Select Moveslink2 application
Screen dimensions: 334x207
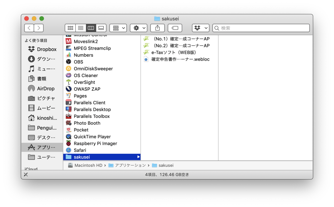[x=102, y=42]
